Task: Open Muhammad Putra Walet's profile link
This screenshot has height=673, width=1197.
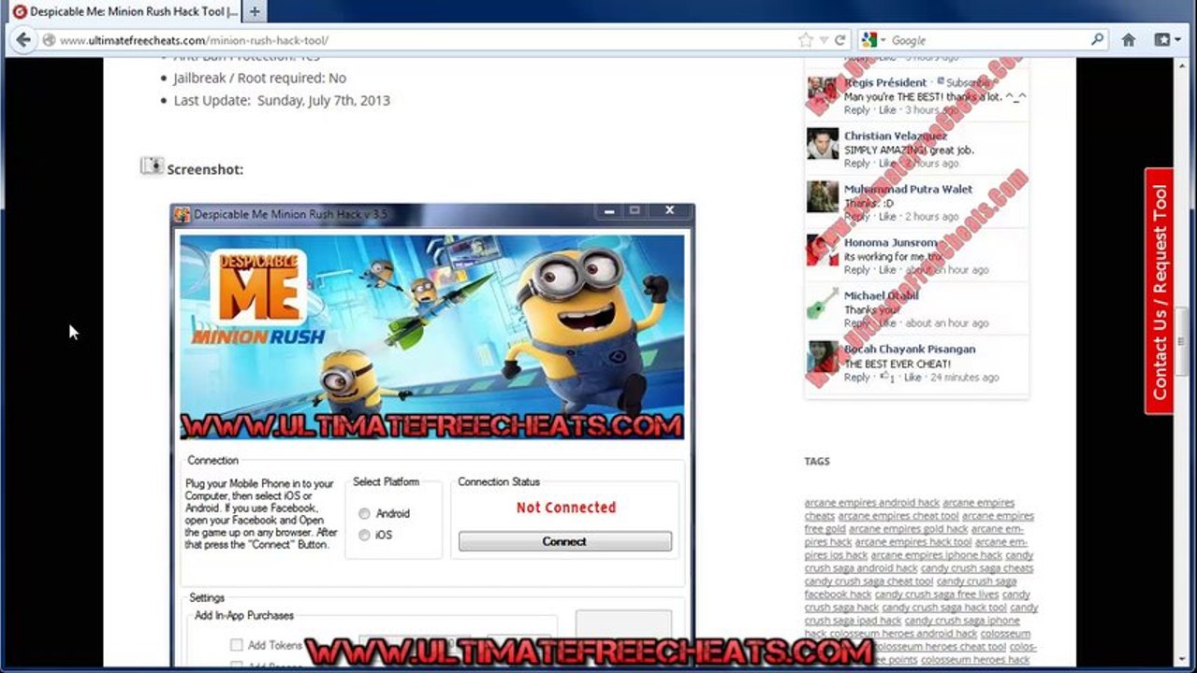Action: [908, 189]
